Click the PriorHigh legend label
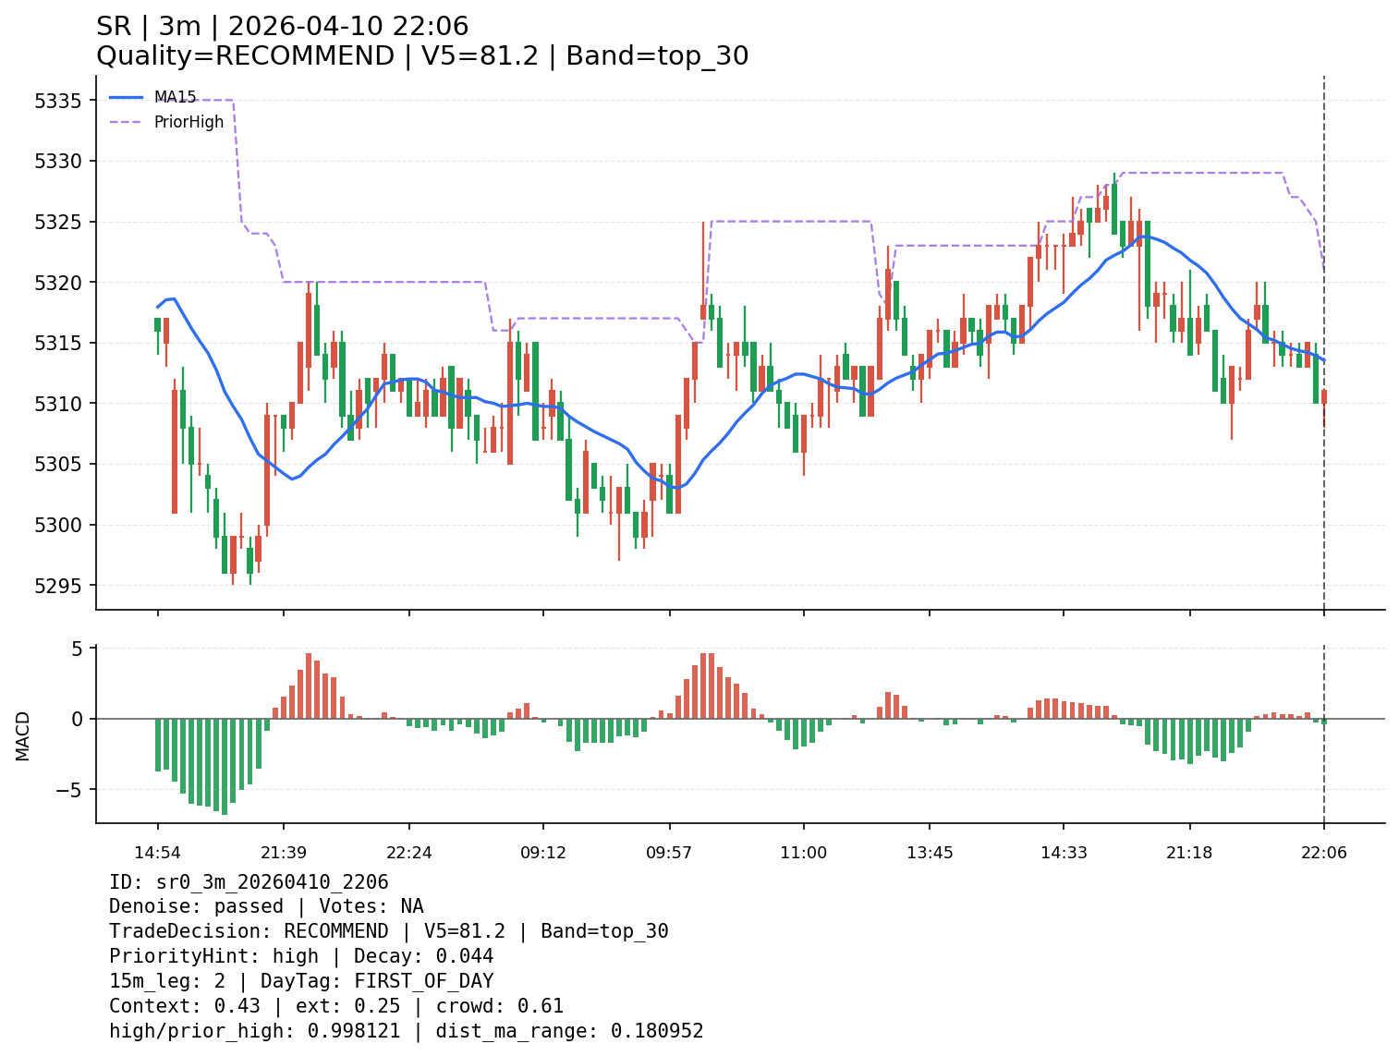 (189, 122)
